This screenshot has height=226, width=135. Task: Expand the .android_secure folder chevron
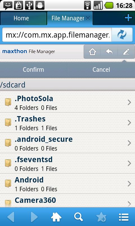point(129,143)
